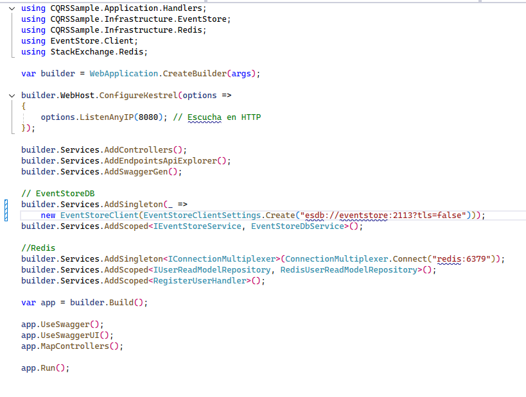This screenshot has width=526, height=397.
Task: Click 'UseSwagger' method call
Action: 65,325
